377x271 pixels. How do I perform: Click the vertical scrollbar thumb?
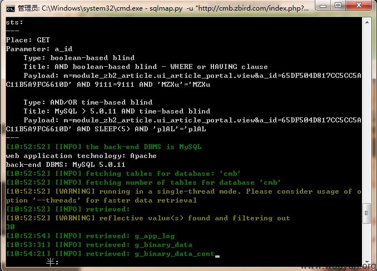pos(367,213)
